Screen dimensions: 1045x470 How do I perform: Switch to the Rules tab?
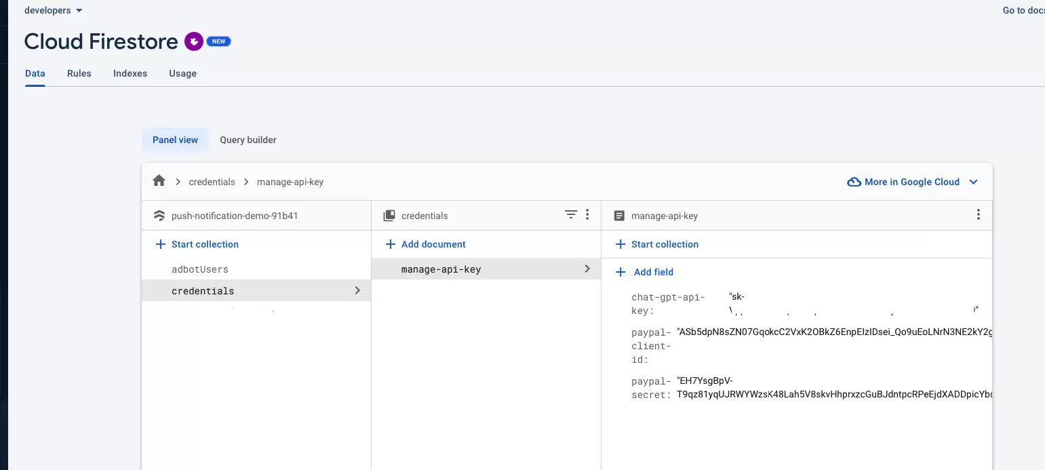tap(79, 73)
